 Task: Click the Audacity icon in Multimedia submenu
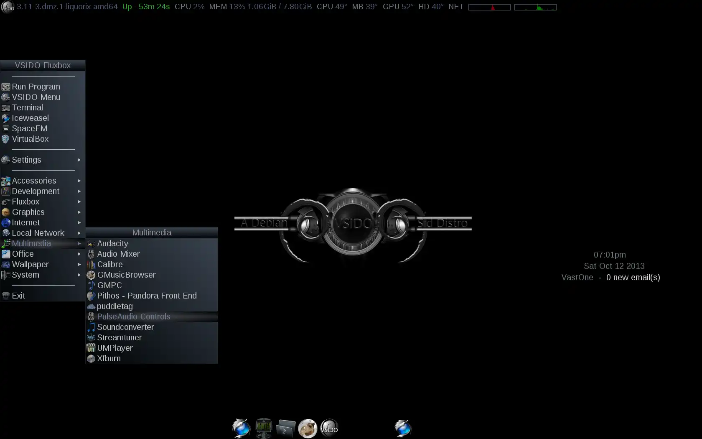pyautogui.click(x=91, y=244)
